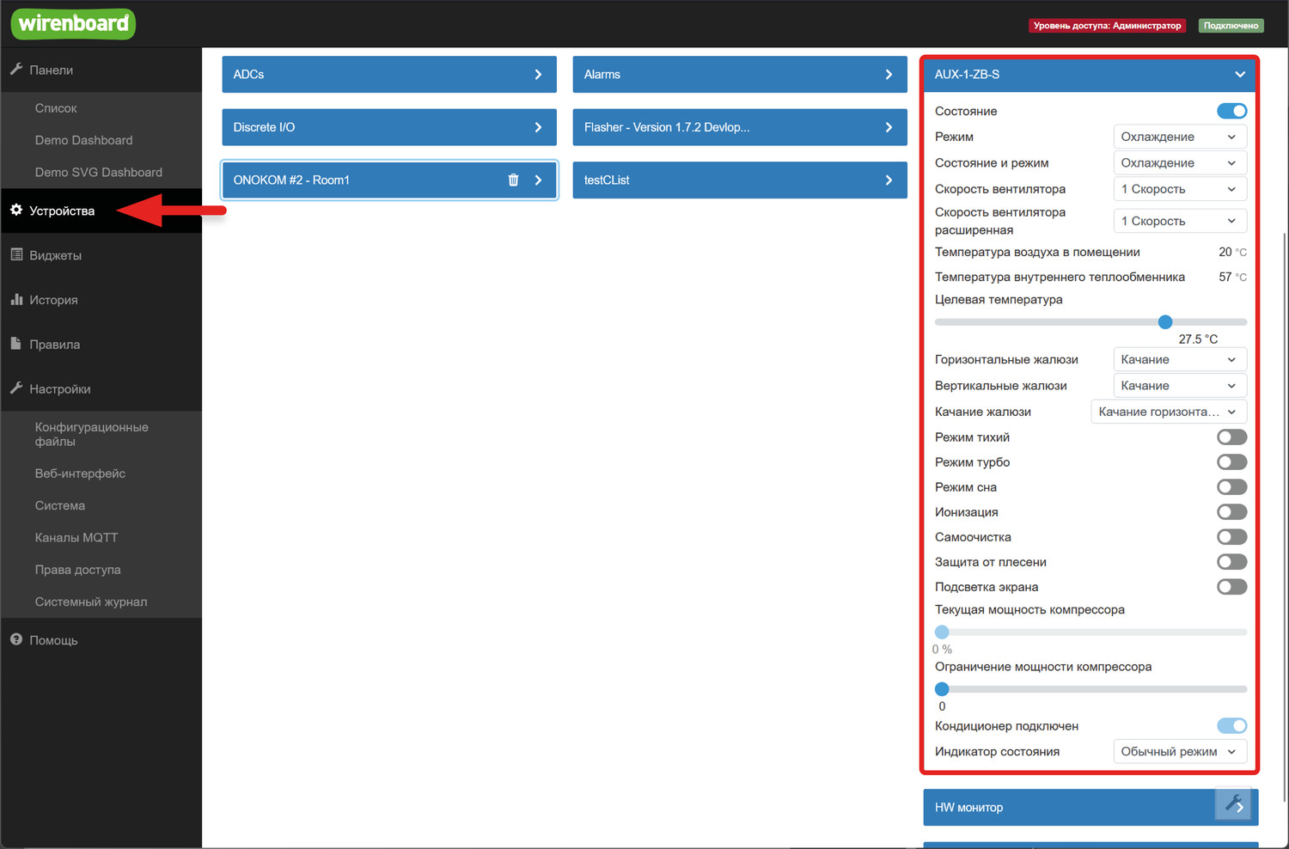Expand the Alarms device card
This screenshot has width=1289, height=849.
click(739, 75)
